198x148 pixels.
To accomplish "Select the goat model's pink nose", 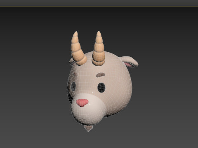I will pos(82,103).
